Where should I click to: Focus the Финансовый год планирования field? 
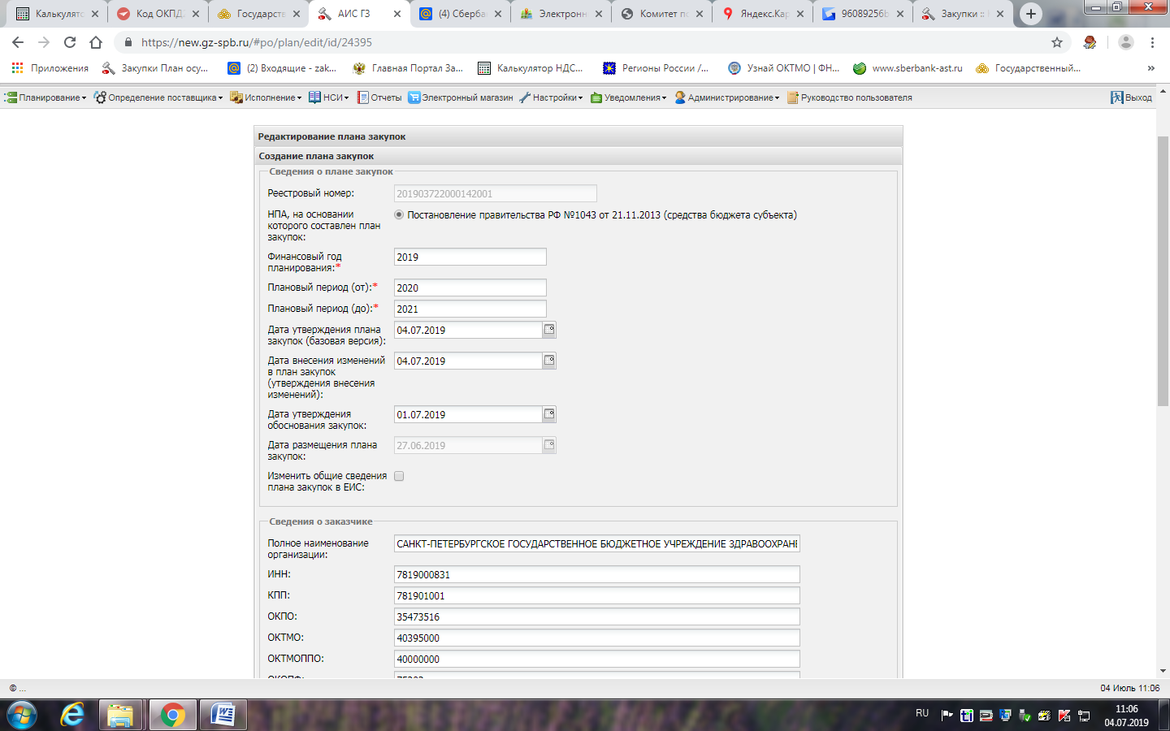470,257
